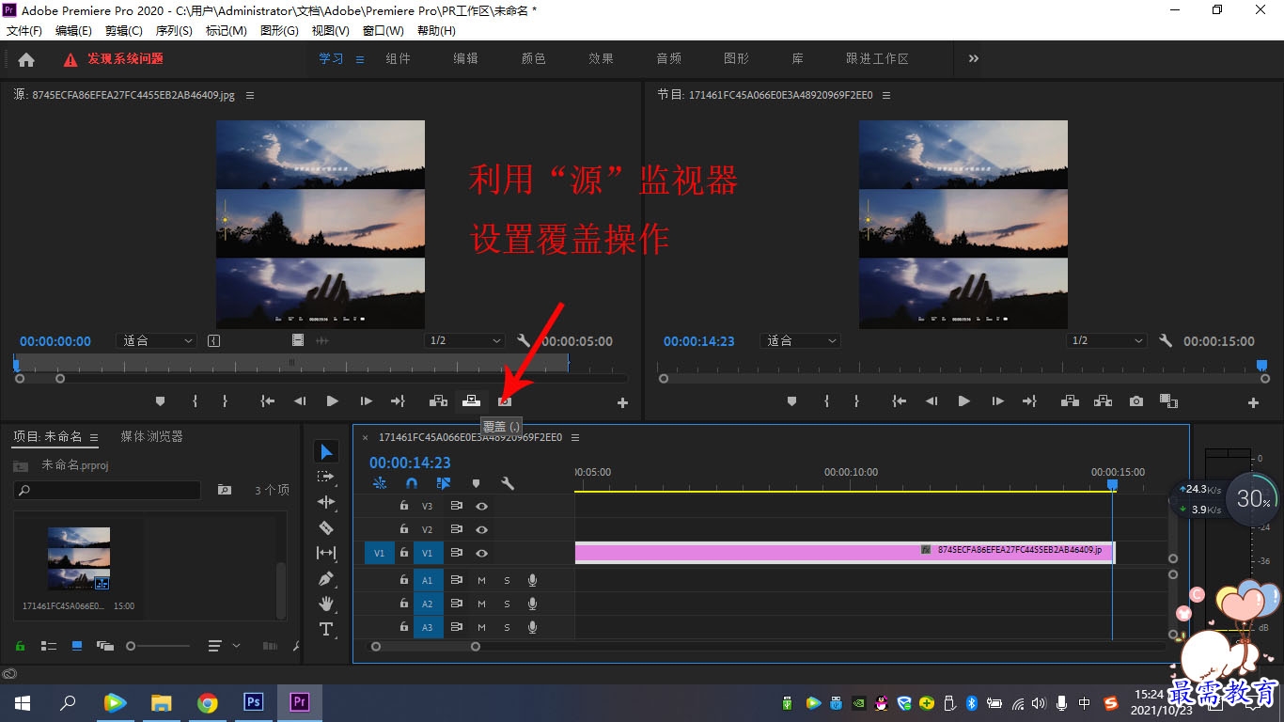Open Program monitor zoom level dropdown
Viewport: 1284px width, 722px height.
click(x=800, y=340)
